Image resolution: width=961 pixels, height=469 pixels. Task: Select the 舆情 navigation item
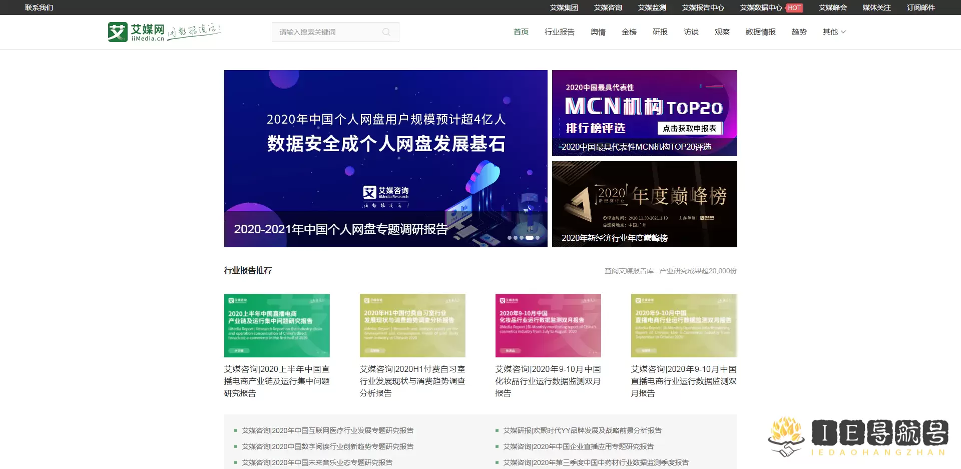click(598, 32)
